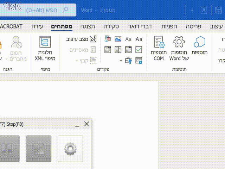Click the מיפוי group label

click(45, 69)
